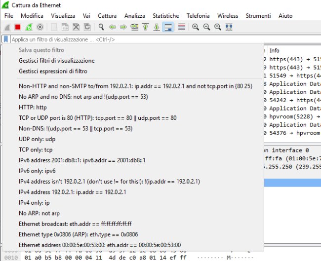Screen dimensions: 321x261
Task: Stop the running capture (red square)
Action: tap(18, 27)
